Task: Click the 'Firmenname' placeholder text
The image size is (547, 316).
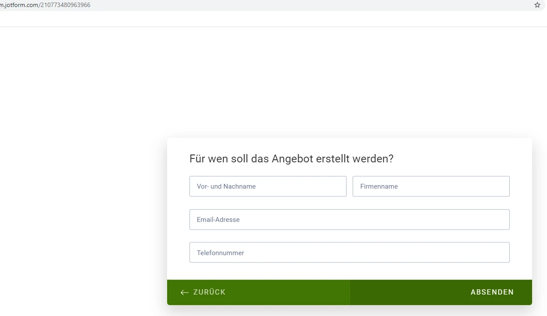Action: point(379,186)
